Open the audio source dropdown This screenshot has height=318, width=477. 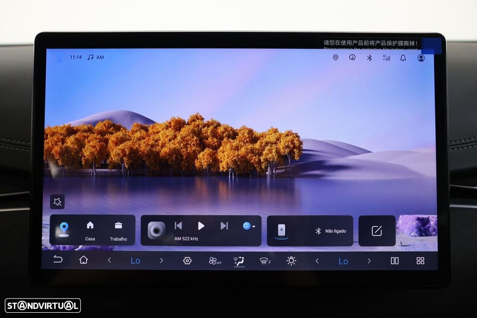249,226
